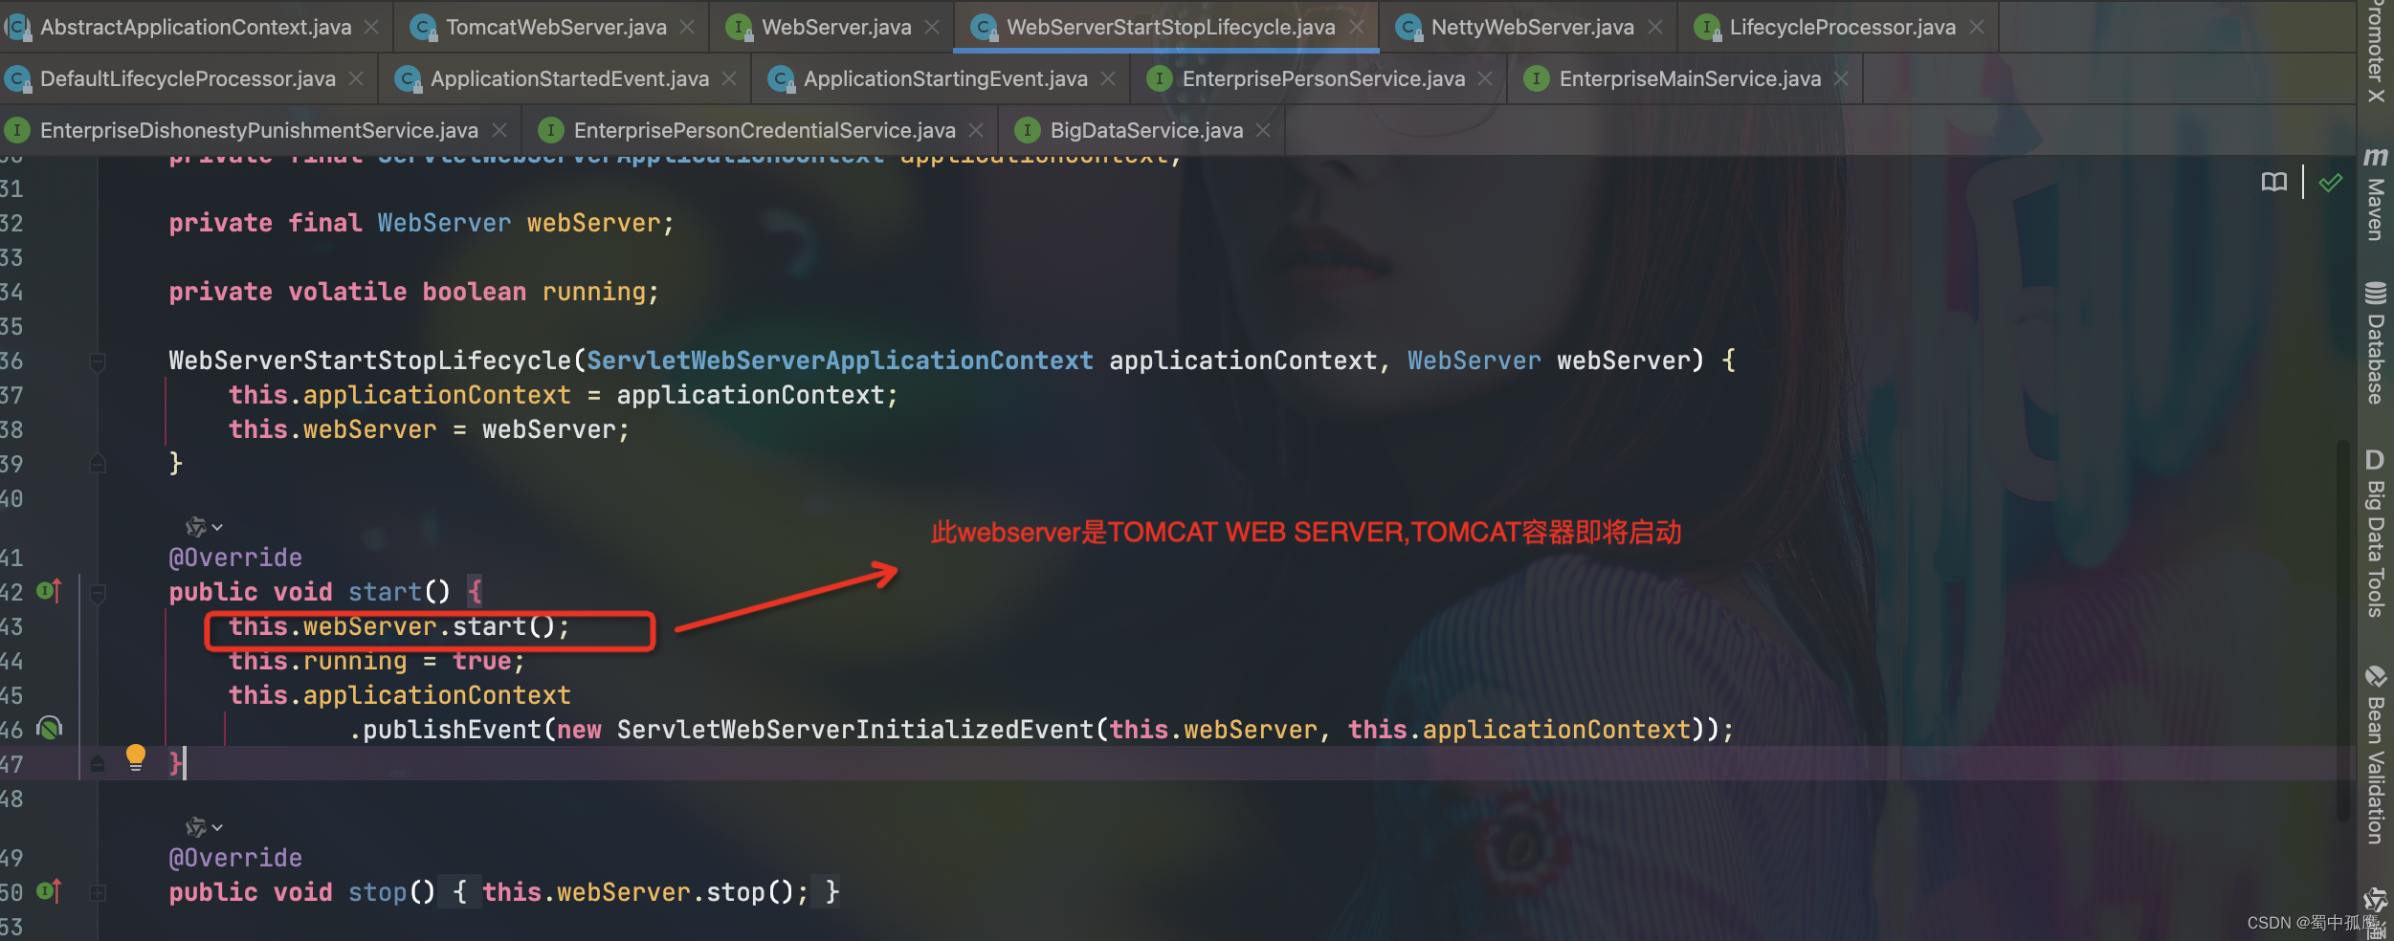Click ServletWebServerInitializedEvent class name
Screen dimensions: 2394x941
click(854, 730)
